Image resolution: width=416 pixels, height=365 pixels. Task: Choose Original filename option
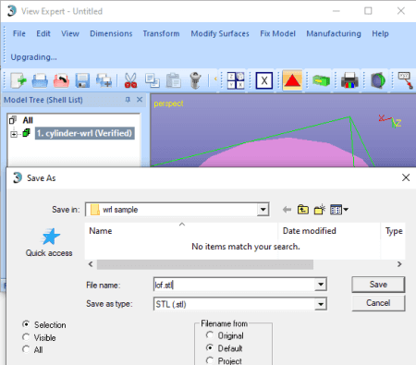[x=210, y=335]
